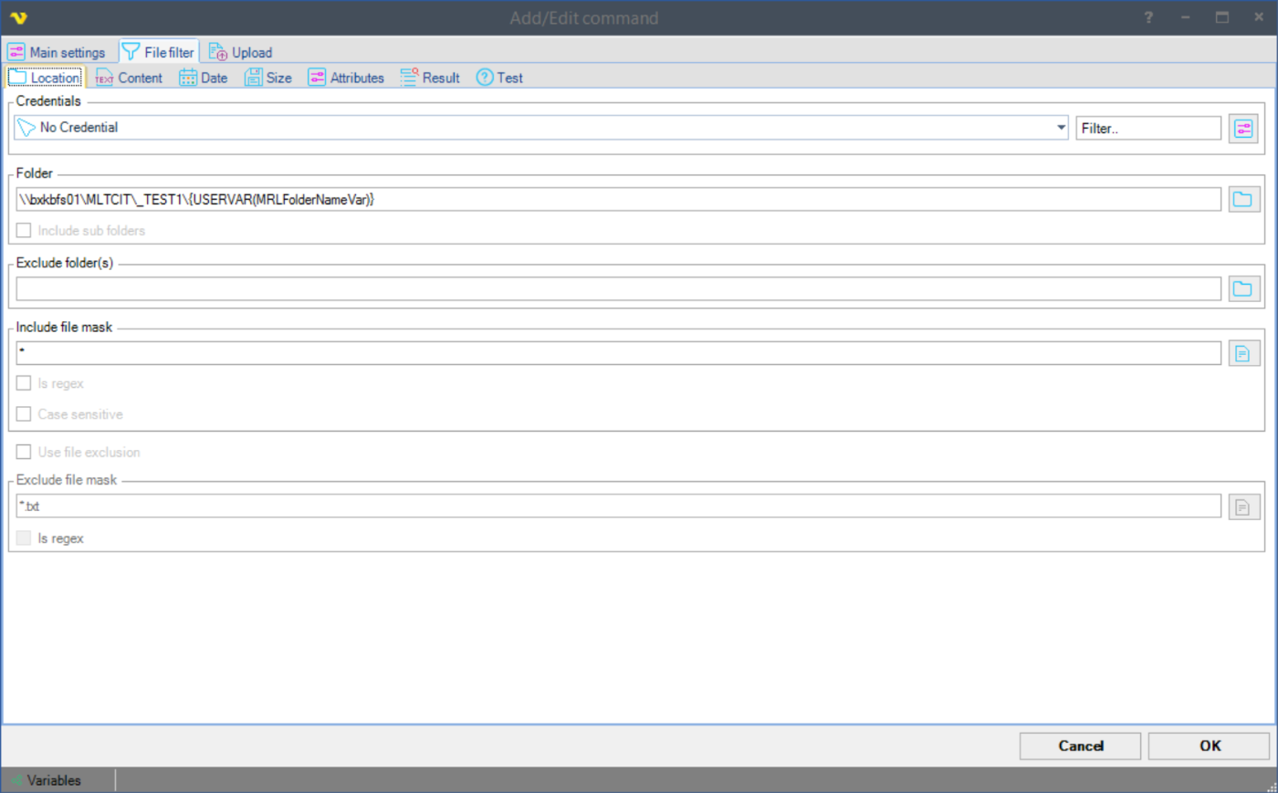The image size is (1278, 793).
Task: Open the Upload tab
Action: 240,52
